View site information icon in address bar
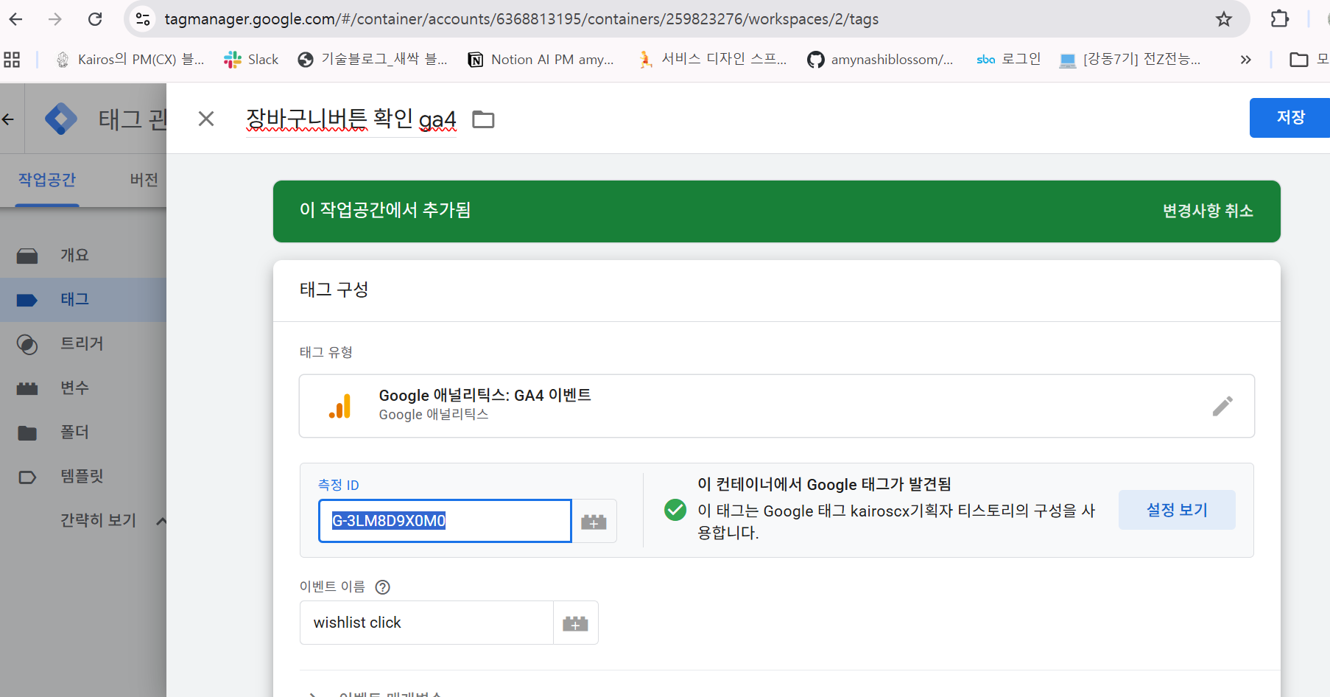 coord(143,19)
